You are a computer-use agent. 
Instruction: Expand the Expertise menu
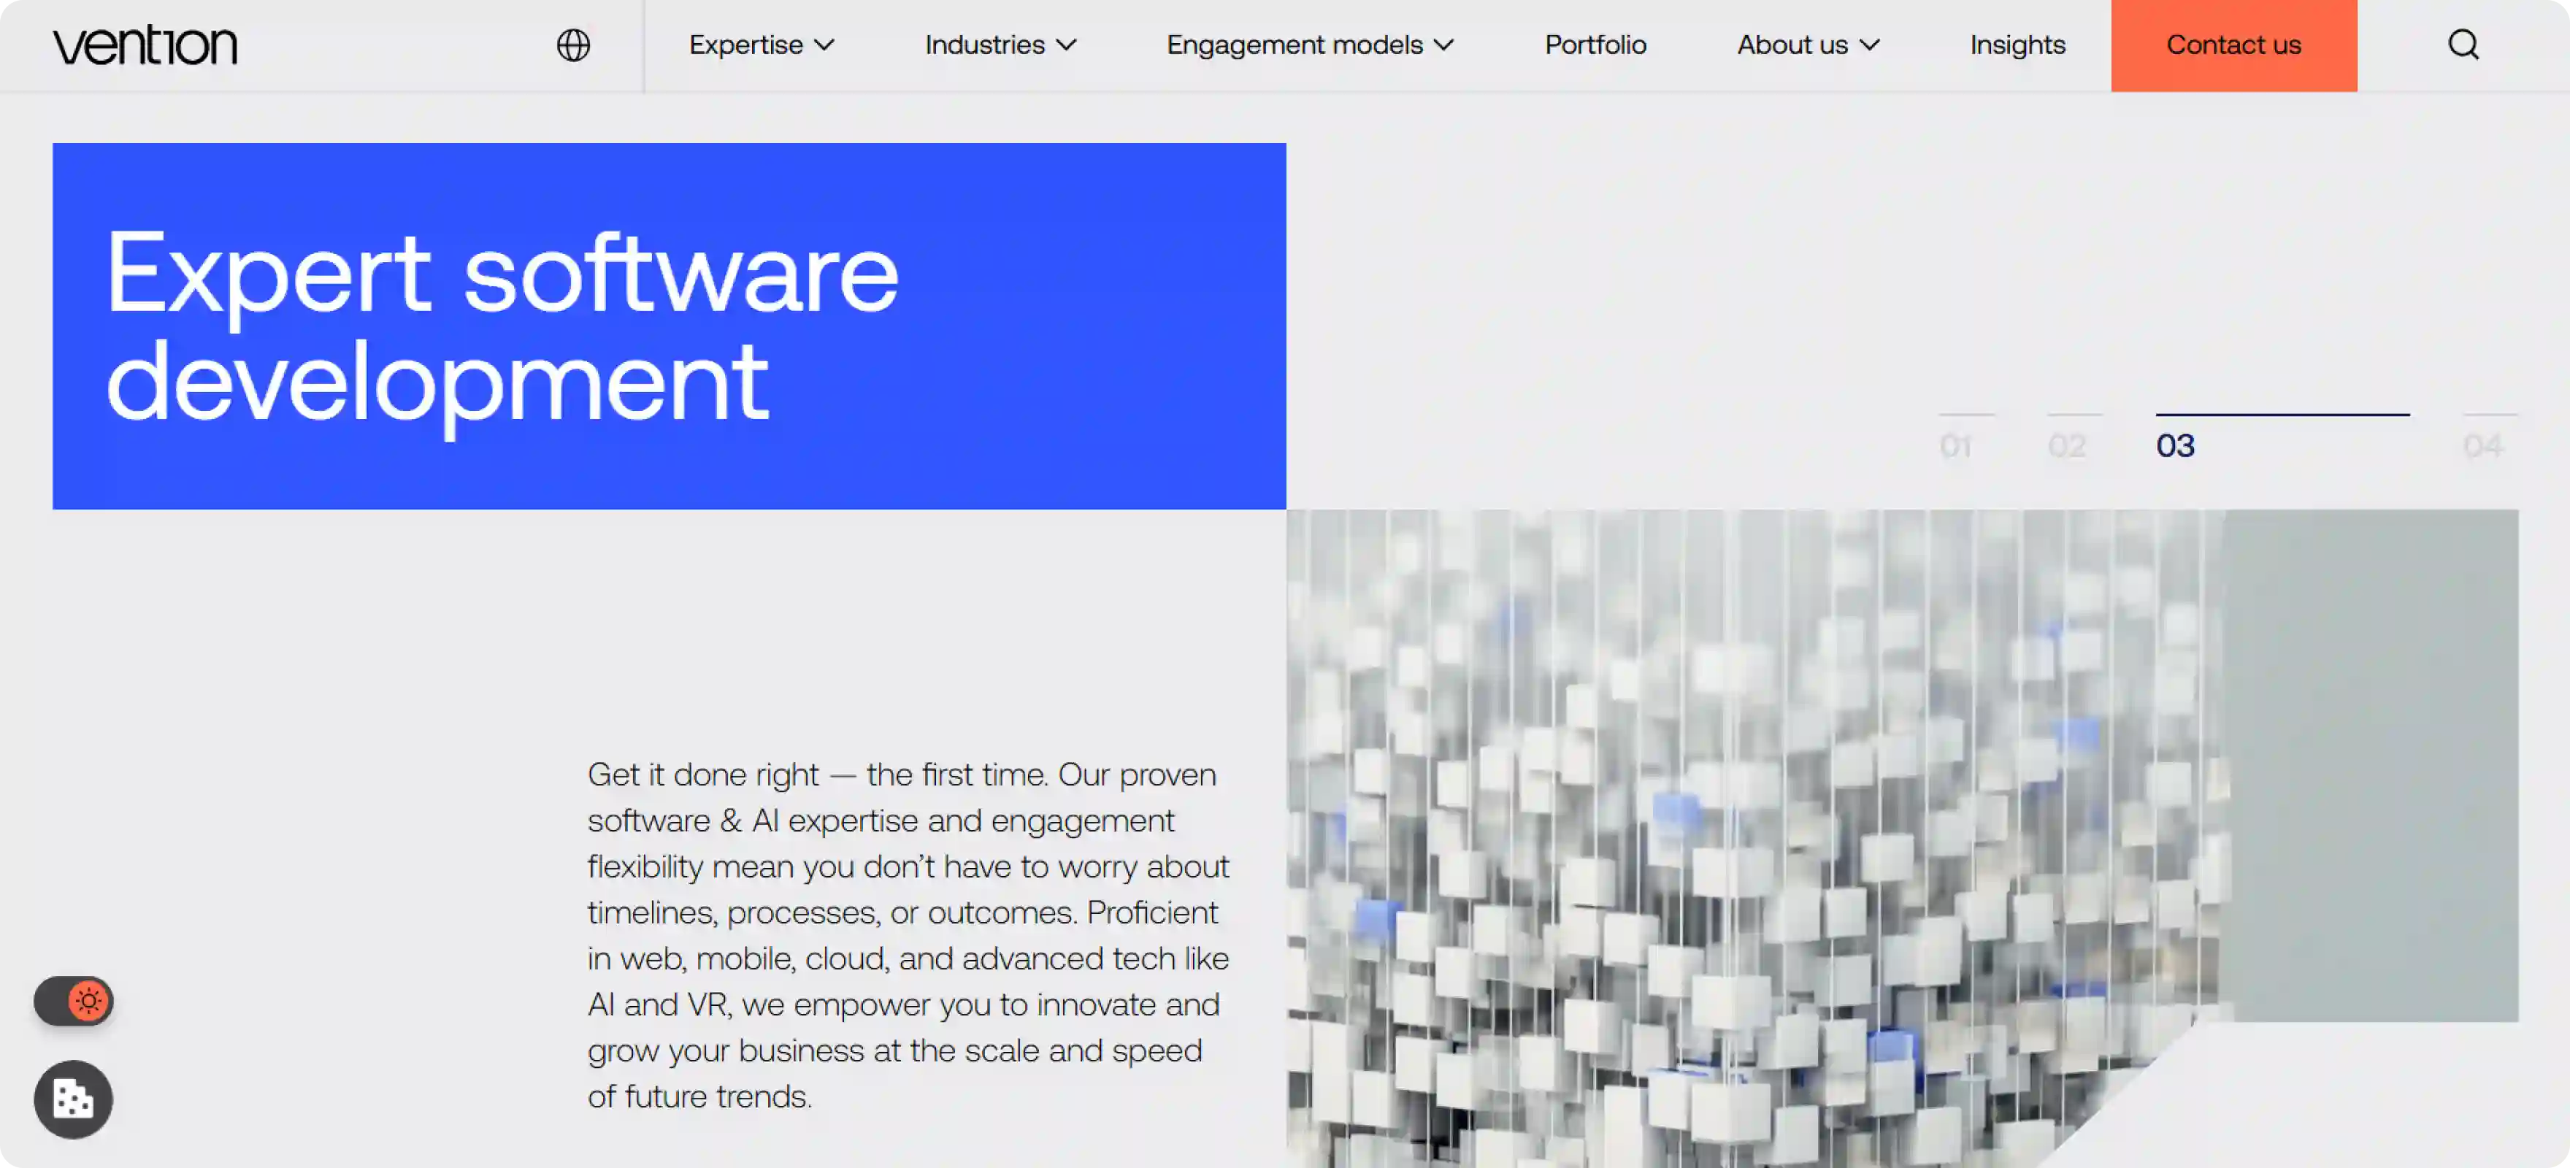745,45
